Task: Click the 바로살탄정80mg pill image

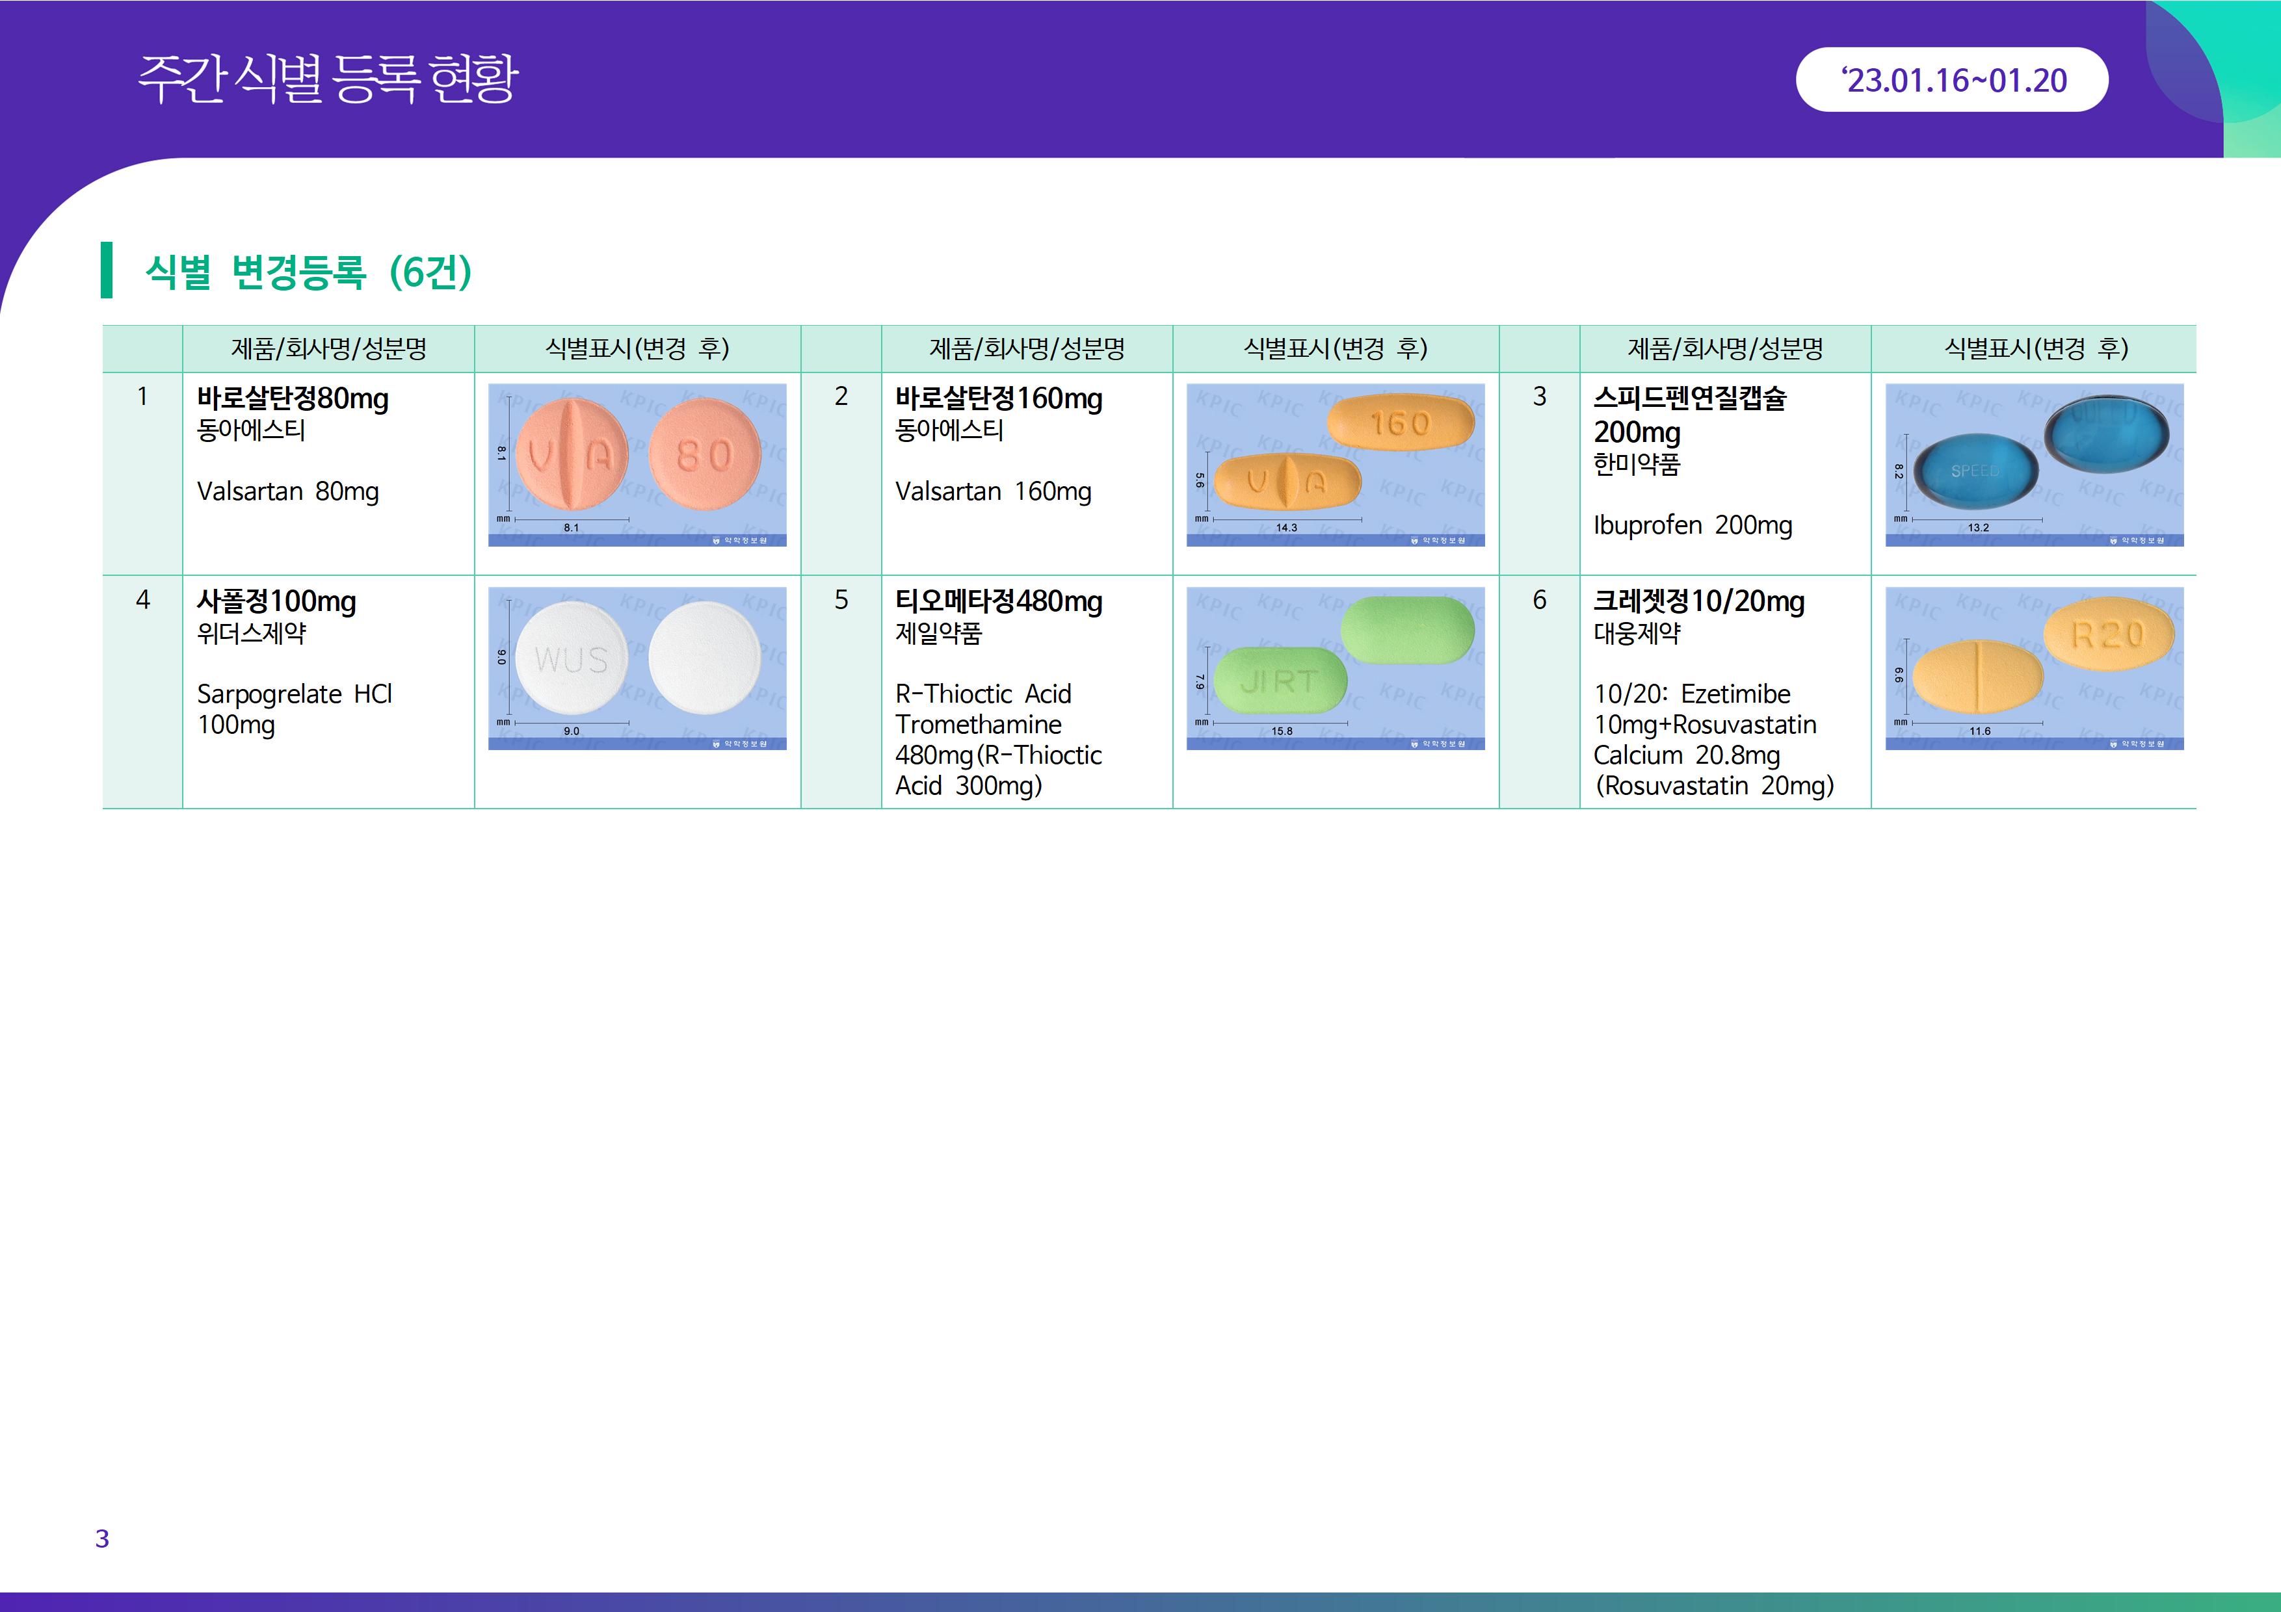Action: (637, 464)
